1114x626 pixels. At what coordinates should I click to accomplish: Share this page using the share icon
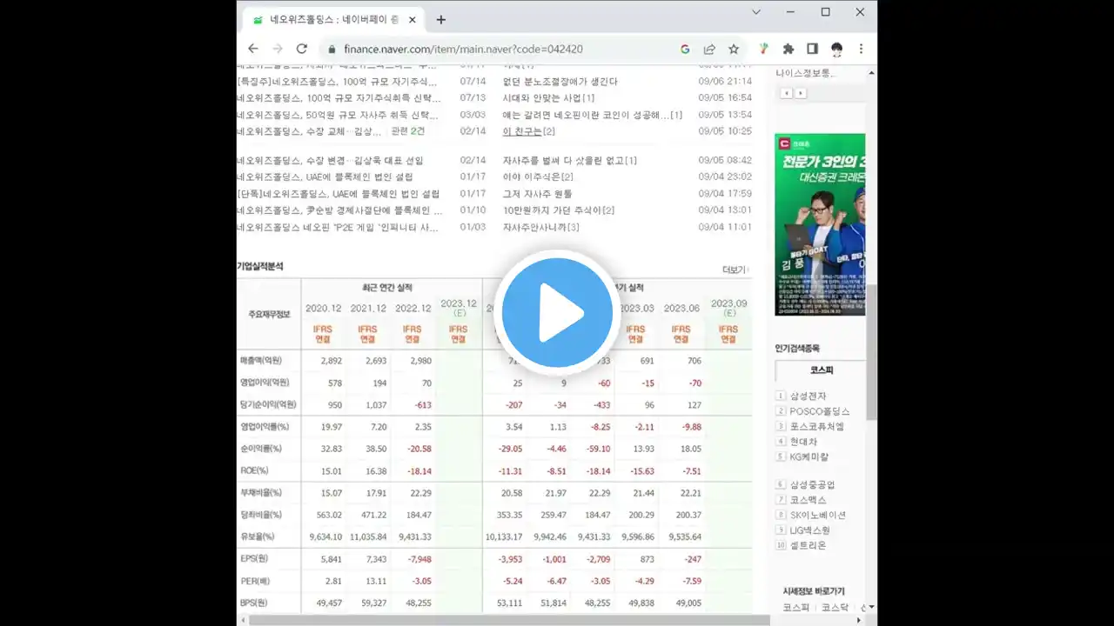pos(709,49)
